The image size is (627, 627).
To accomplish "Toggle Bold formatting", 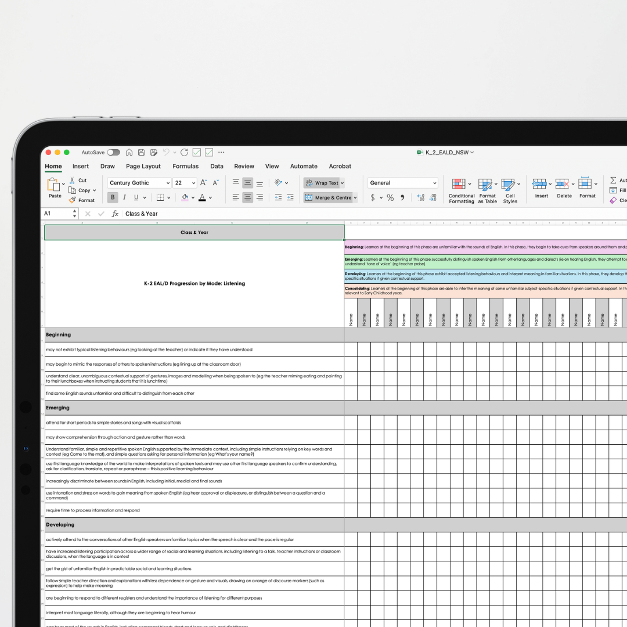I will point(113,197).
